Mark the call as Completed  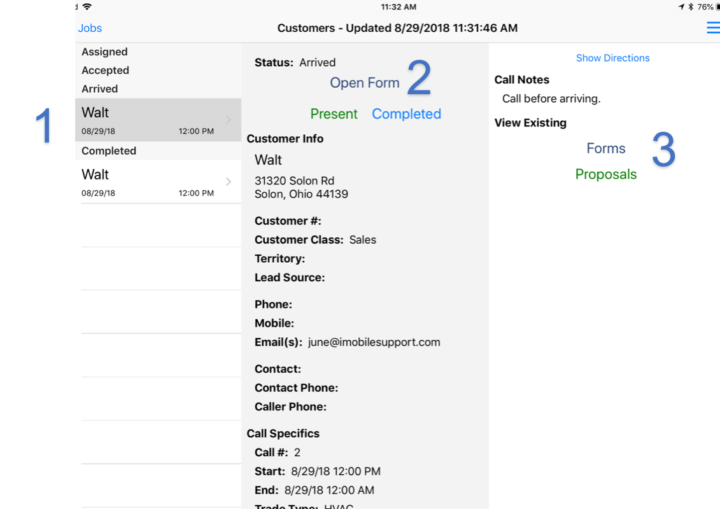[x=406, y=114]
